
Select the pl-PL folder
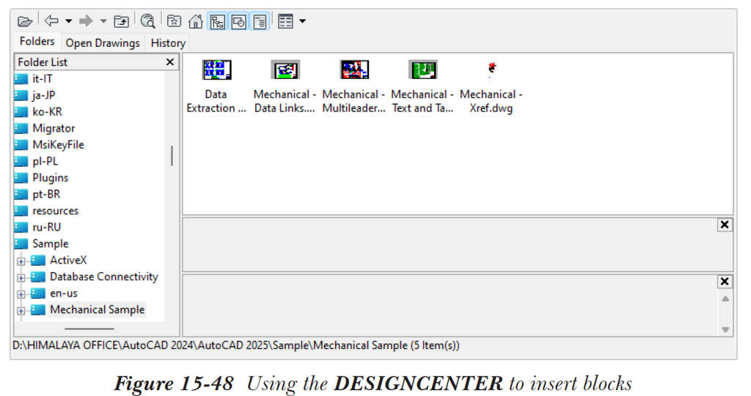[x=45, y=161]
